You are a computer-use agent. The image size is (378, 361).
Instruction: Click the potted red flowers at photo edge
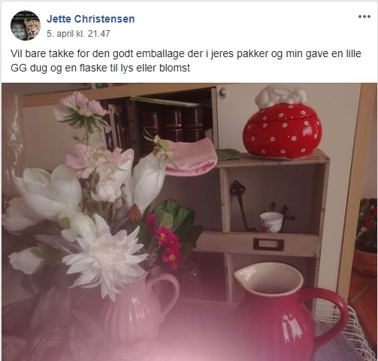(367, 235)
